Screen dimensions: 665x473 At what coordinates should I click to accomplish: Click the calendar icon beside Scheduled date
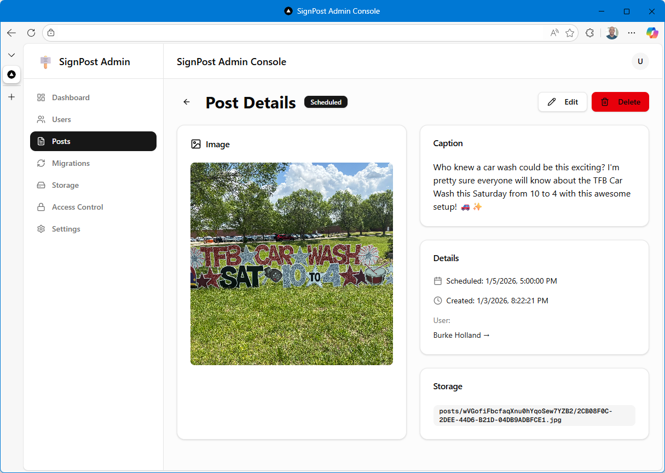click(x=437, y=280)
